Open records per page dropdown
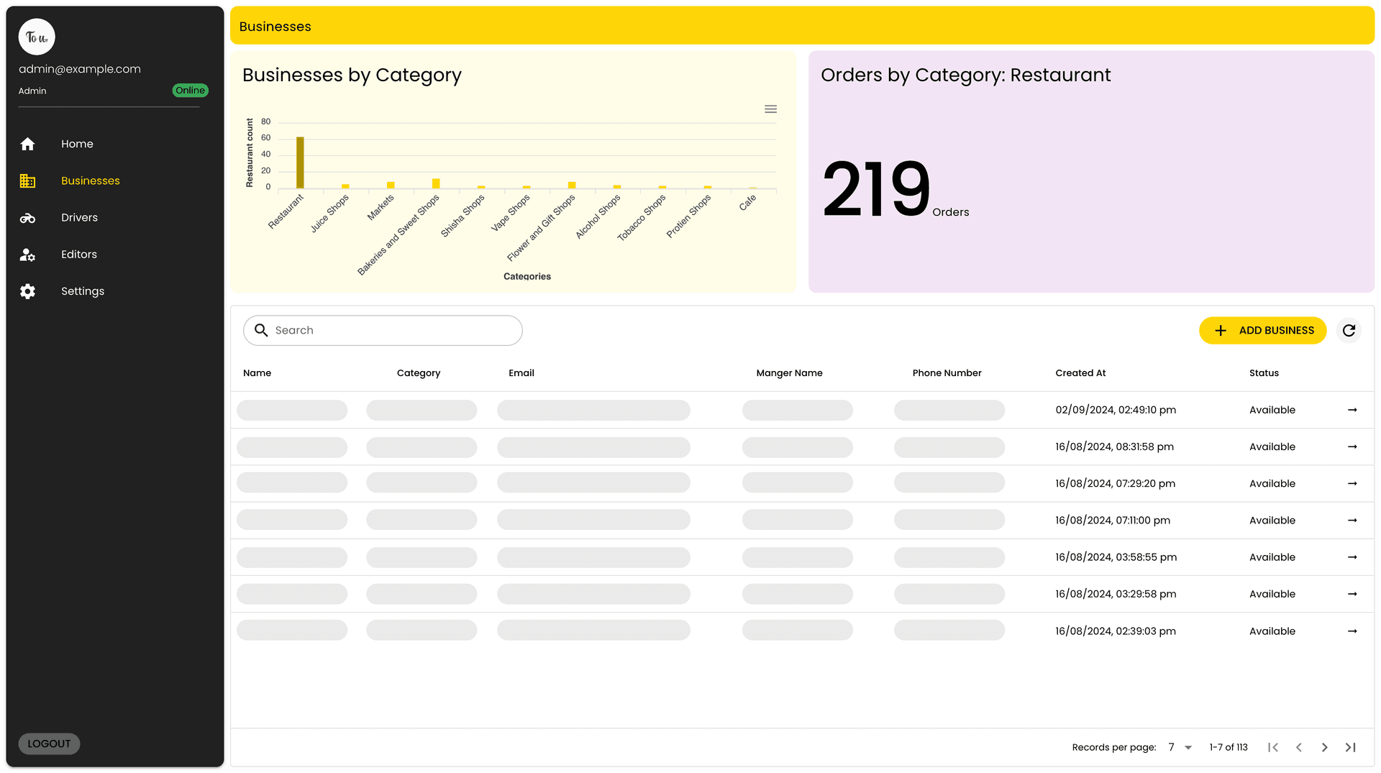Viewport: 1381px width, 773px height. click(1180, 748)
